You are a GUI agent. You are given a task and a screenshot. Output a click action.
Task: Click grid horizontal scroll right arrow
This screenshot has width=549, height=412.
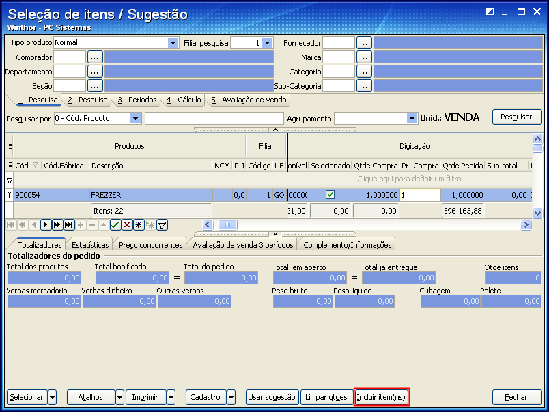click(526, 224)
